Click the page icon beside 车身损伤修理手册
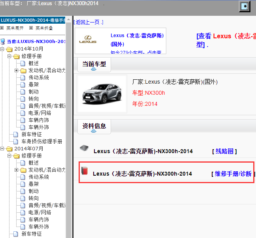 pyautogui.click(x=16, y=141)
